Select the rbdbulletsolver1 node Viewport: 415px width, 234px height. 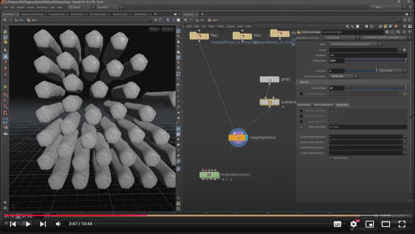(209, 175)
